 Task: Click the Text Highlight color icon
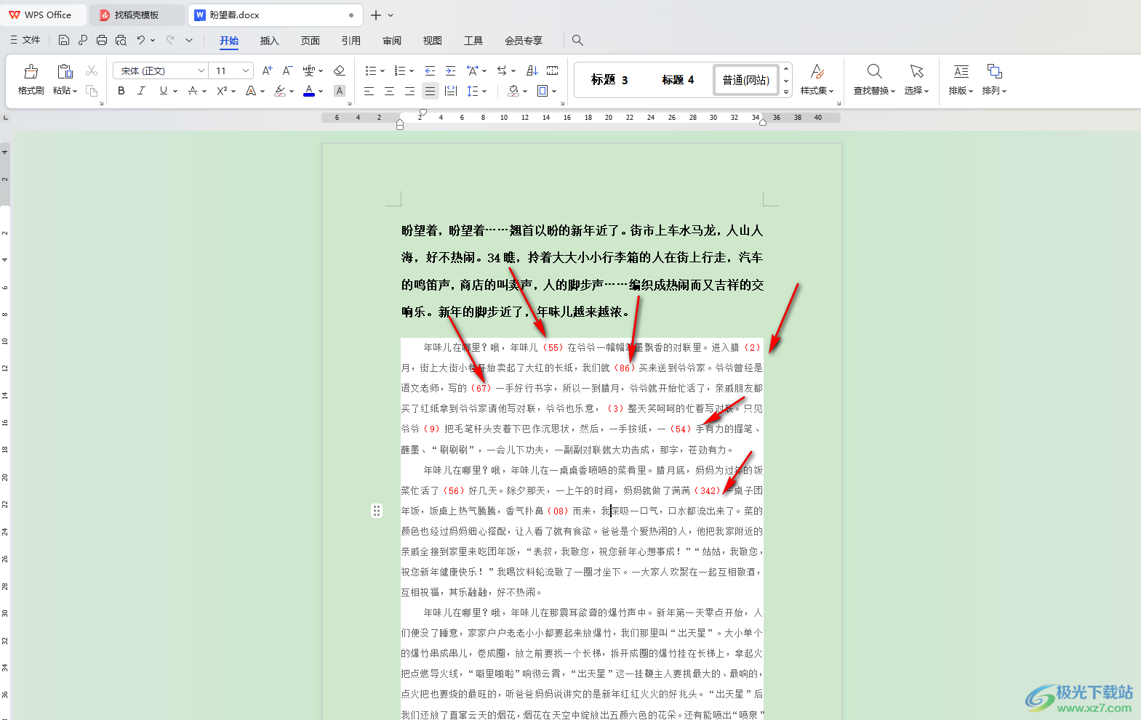280,91
